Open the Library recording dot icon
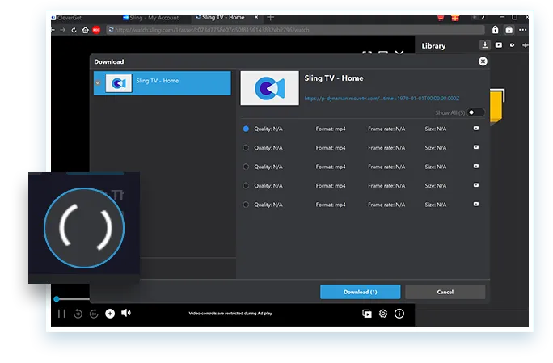553x363 pixels. click(x=512, y=45)
